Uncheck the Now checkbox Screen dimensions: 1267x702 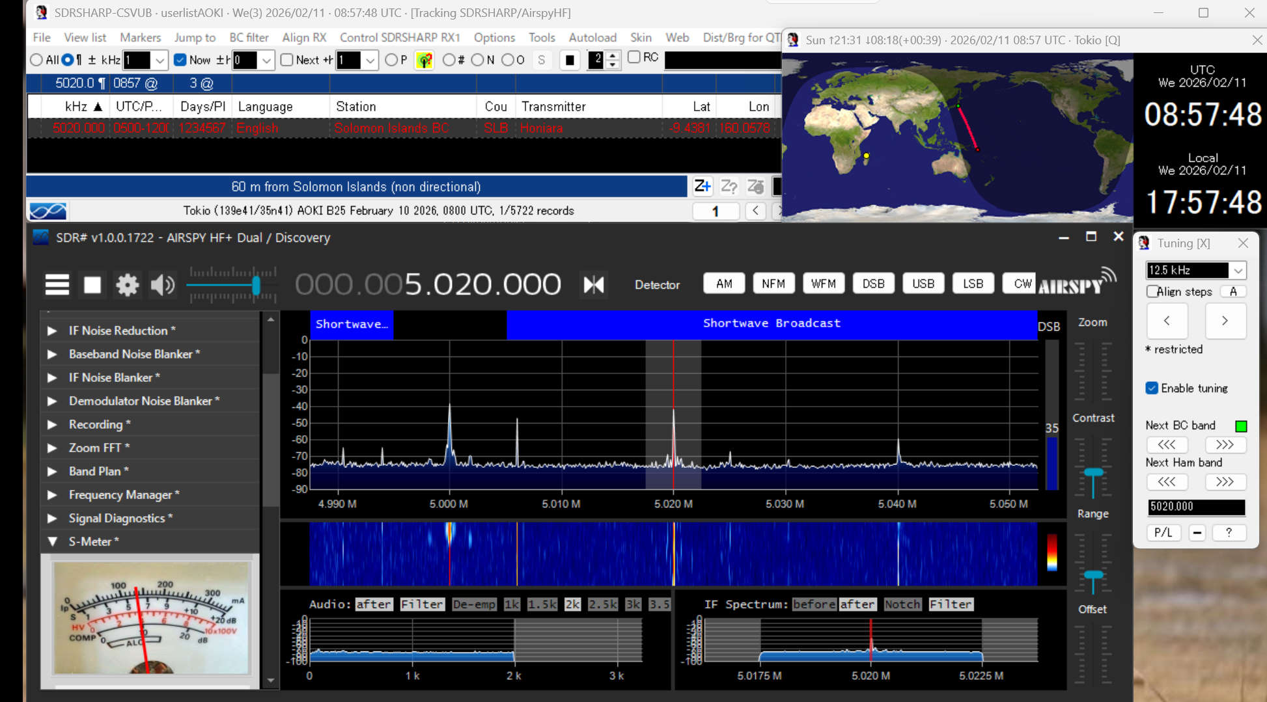click(180, 60)
